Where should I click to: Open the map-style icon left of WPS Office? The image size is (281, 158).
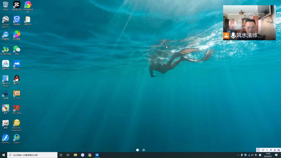pyautogui.click(x=6, y=109)
